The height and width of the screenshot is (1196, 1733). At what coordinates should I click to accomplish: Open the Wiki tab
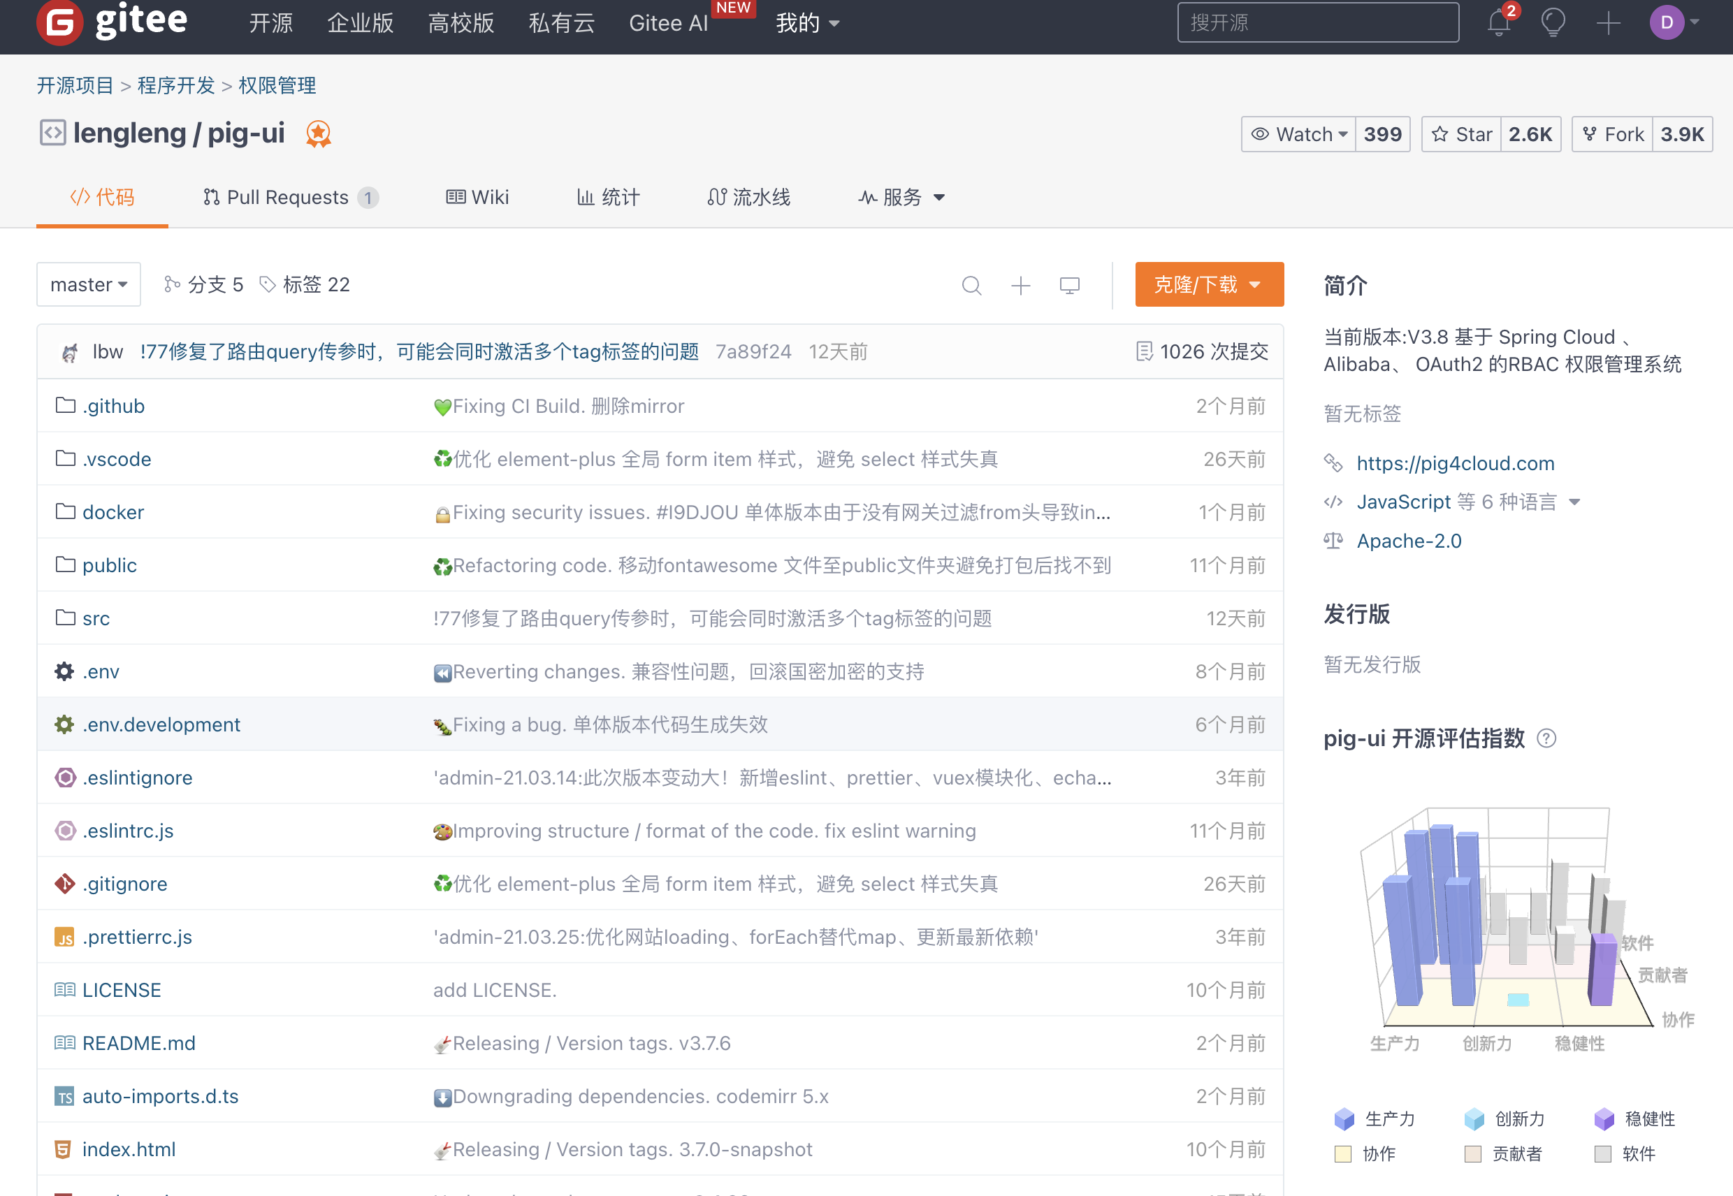(x=477, y=198)
